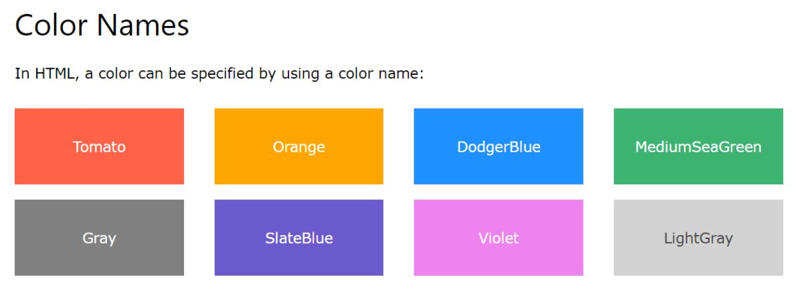
Task: Click the MediumSeaGreen color block
Action: [698, 146]
